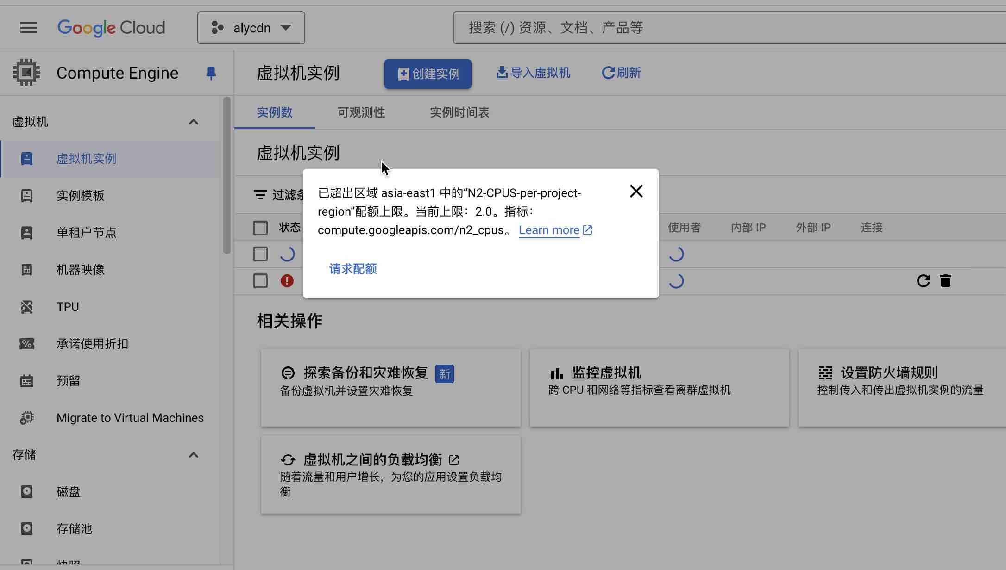1006x570 pixels.
Task: Click the Google Cloud logo
Action: coord(111,28)
